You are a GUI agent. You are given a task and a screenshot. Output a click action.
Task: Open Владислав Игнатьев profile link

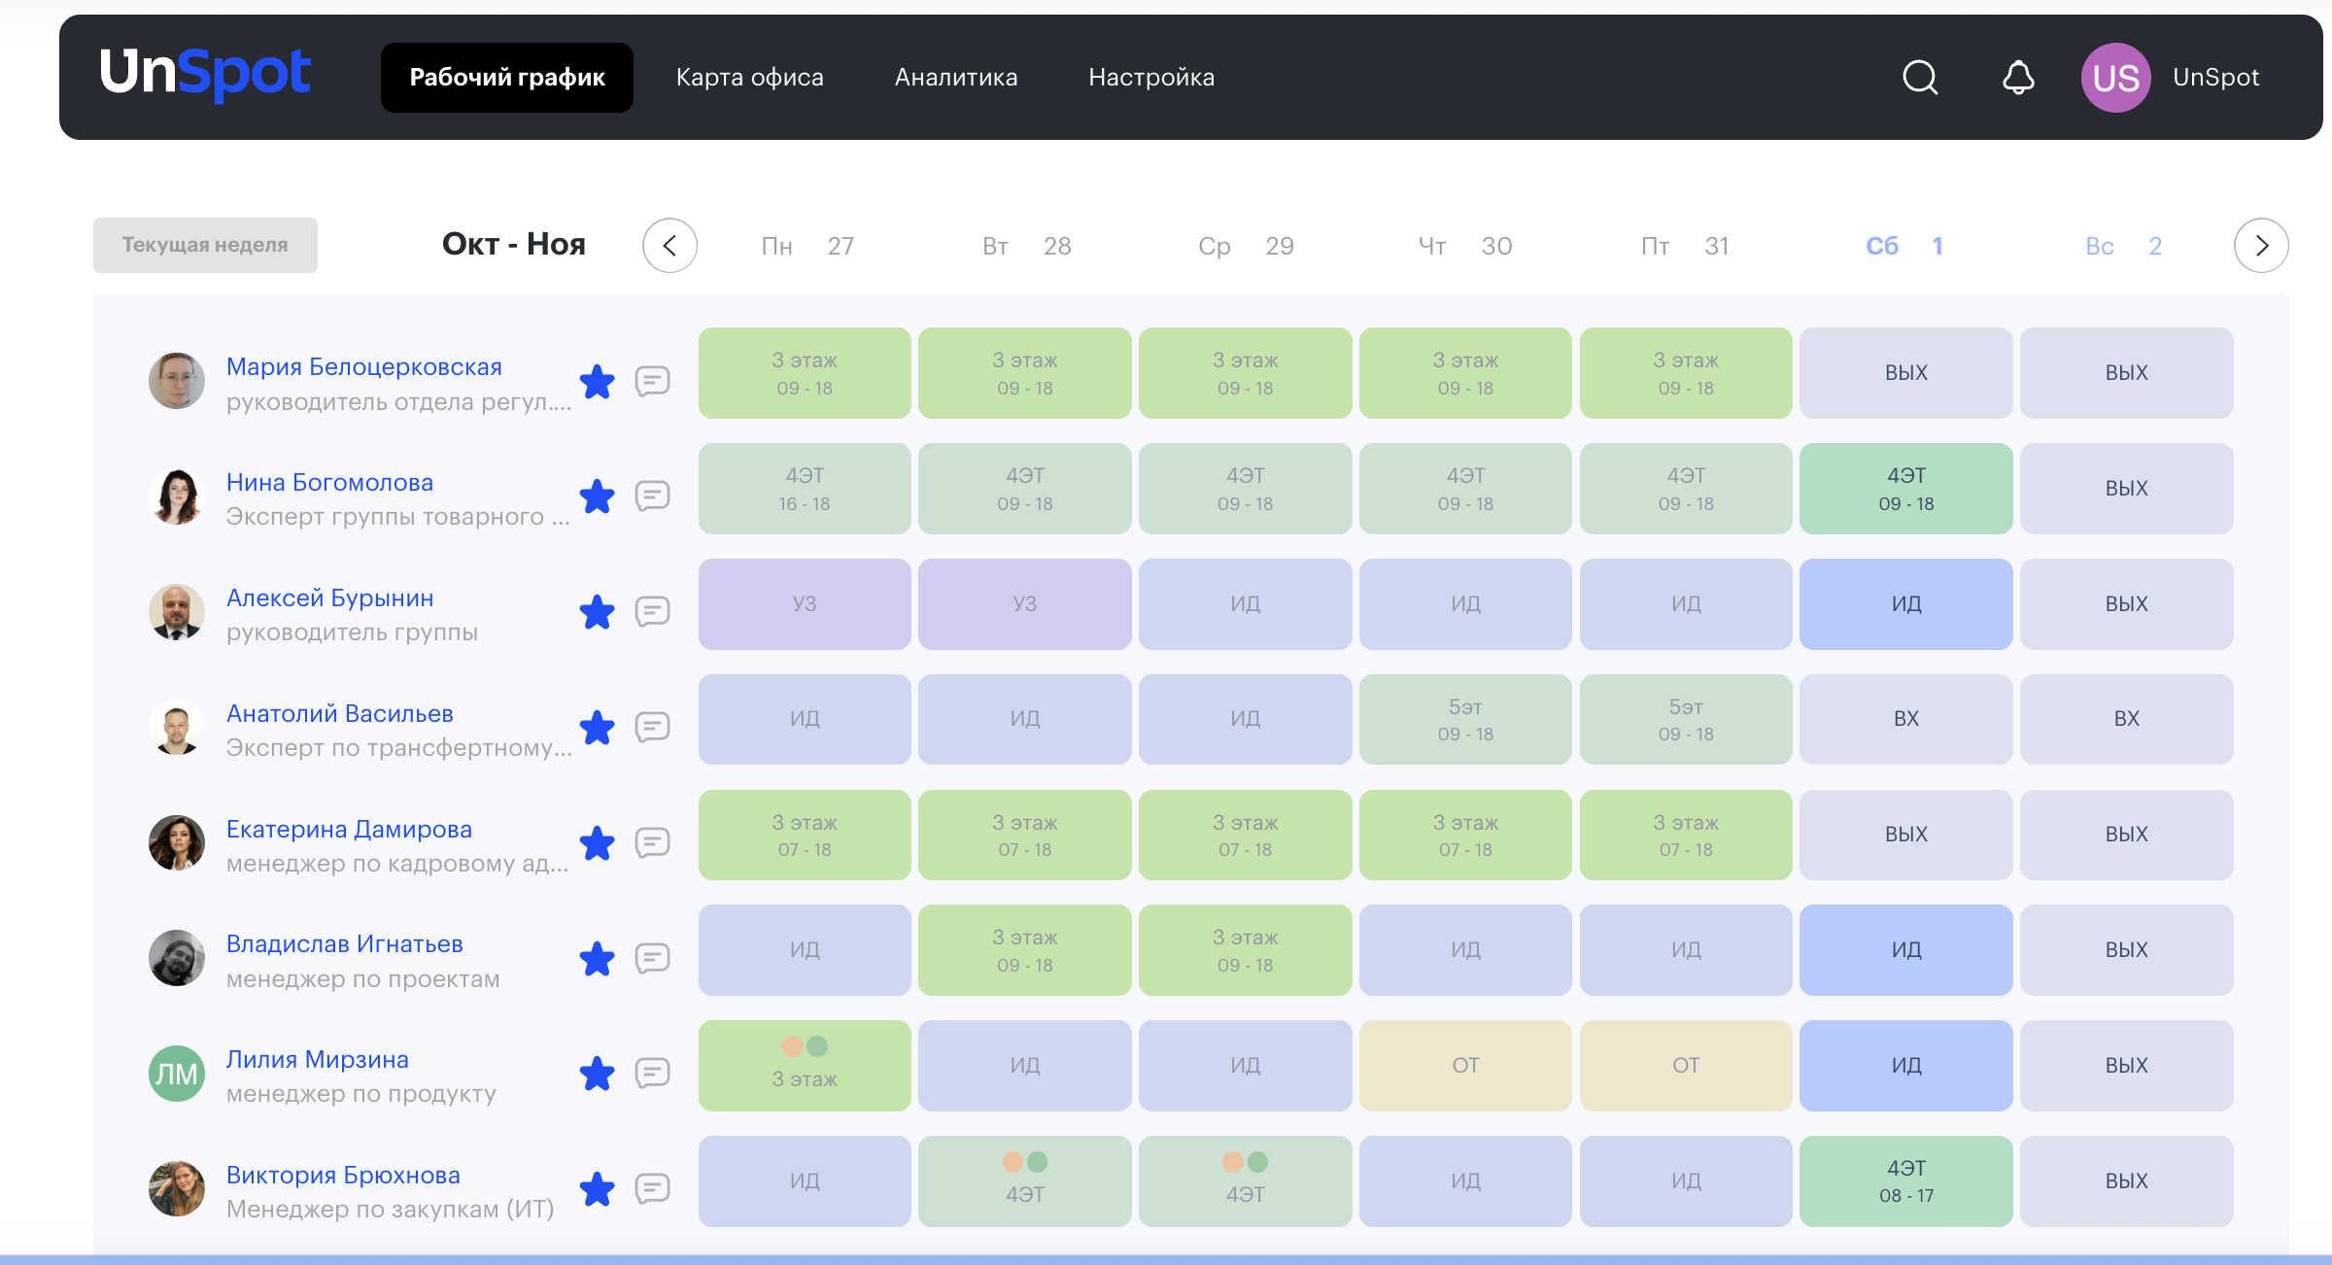pyautogui.click(x=344, y=944)
